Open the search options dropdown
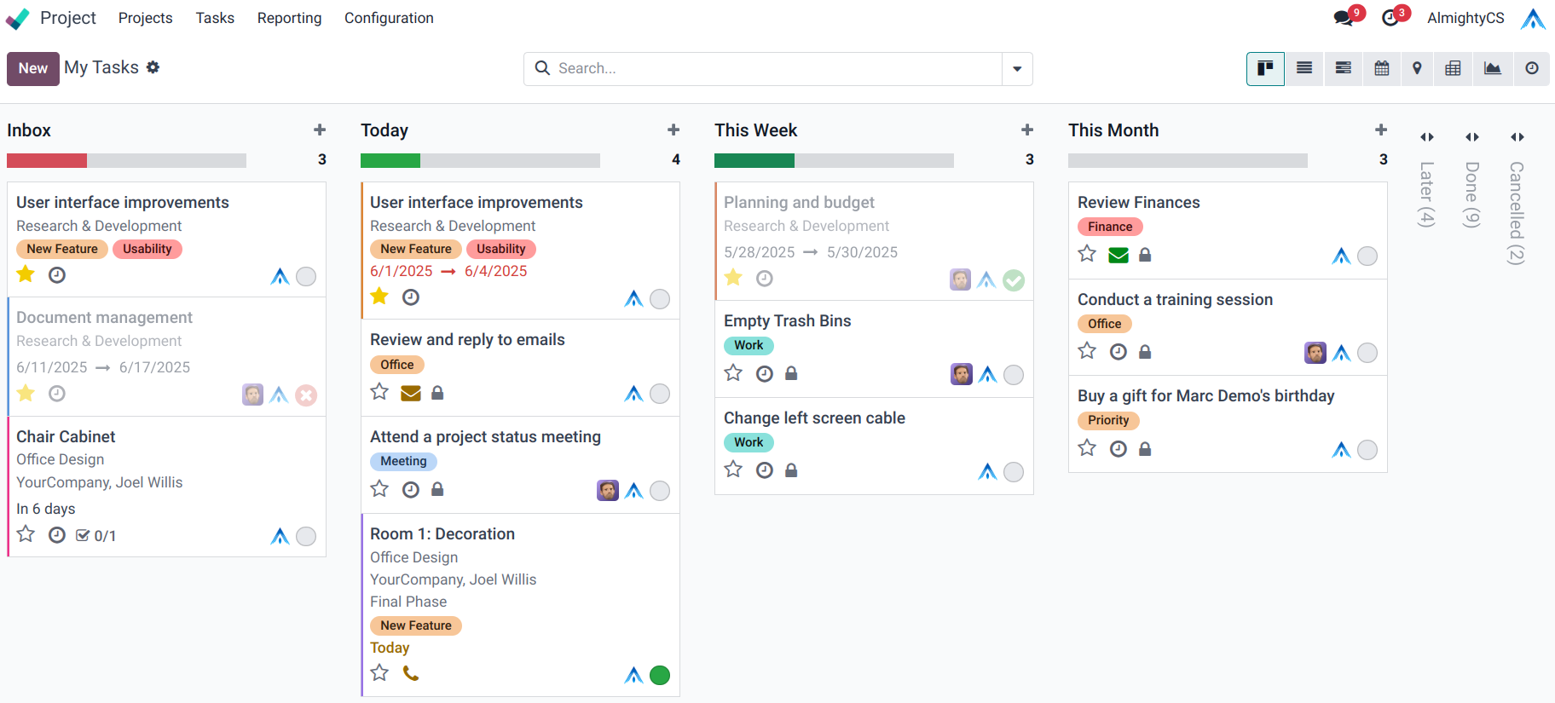Viewport: 1555px width, 703px height. pyautogui.click(x=1017, y=69)
